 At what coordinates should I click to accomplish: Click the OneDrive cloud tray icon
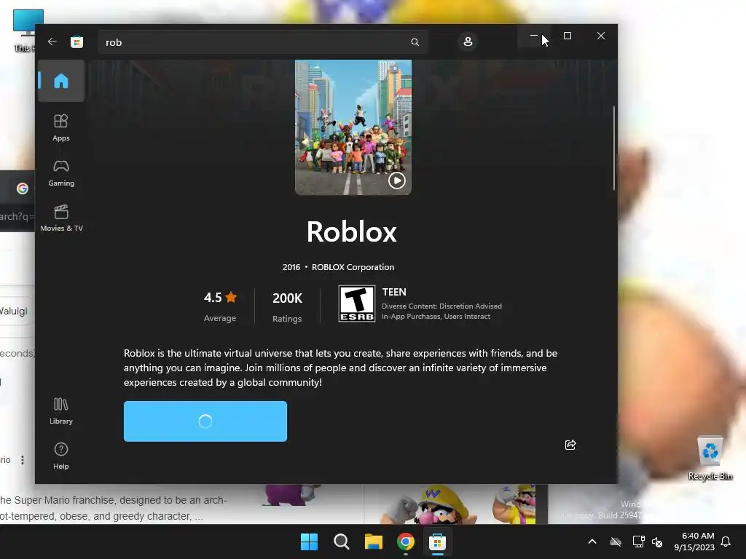pos(616,542)
